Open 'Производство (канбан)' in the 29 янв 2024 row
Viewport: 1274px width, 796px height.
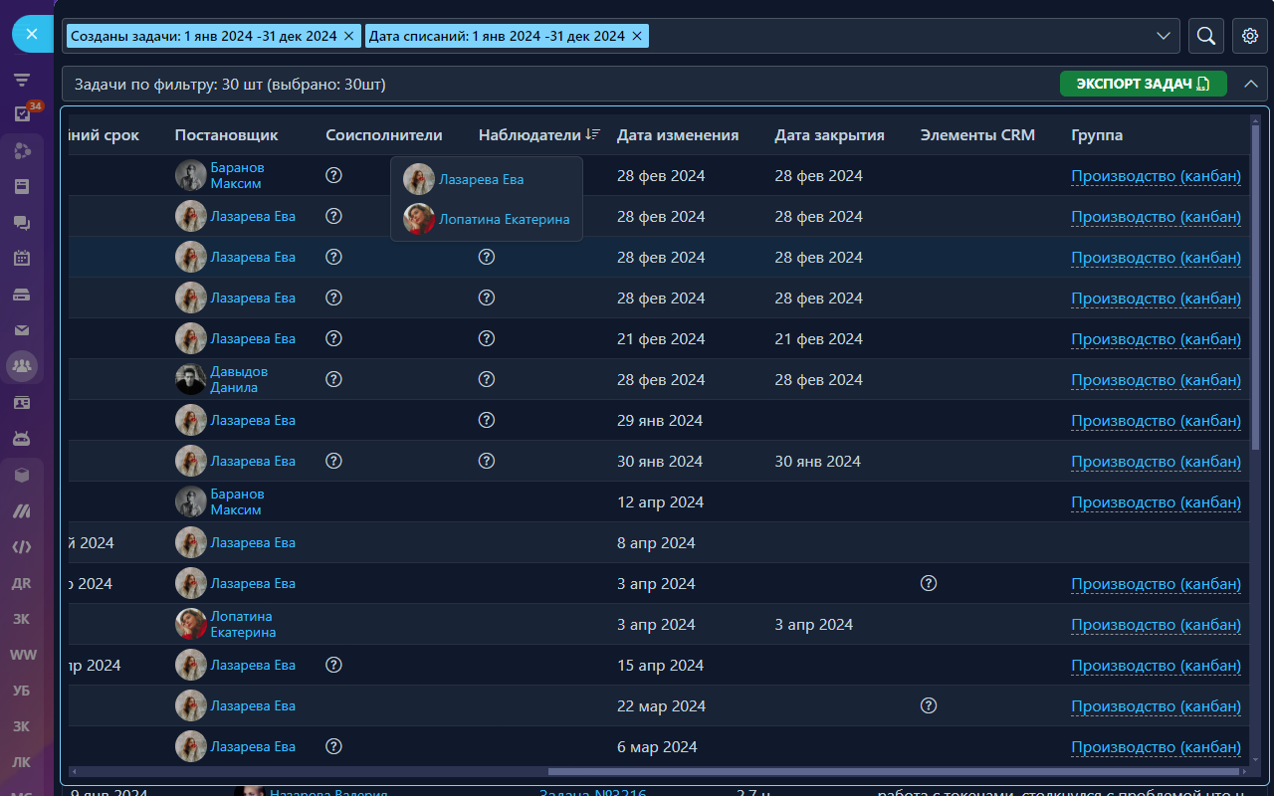[1156, 421]
